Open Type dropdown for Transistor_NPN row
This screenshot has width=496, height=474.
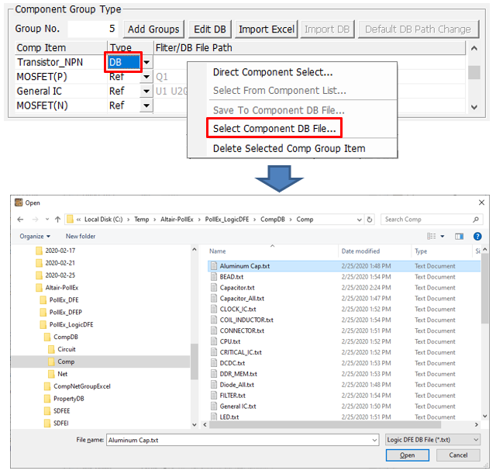pyautogui.click(x=146, y=62)
